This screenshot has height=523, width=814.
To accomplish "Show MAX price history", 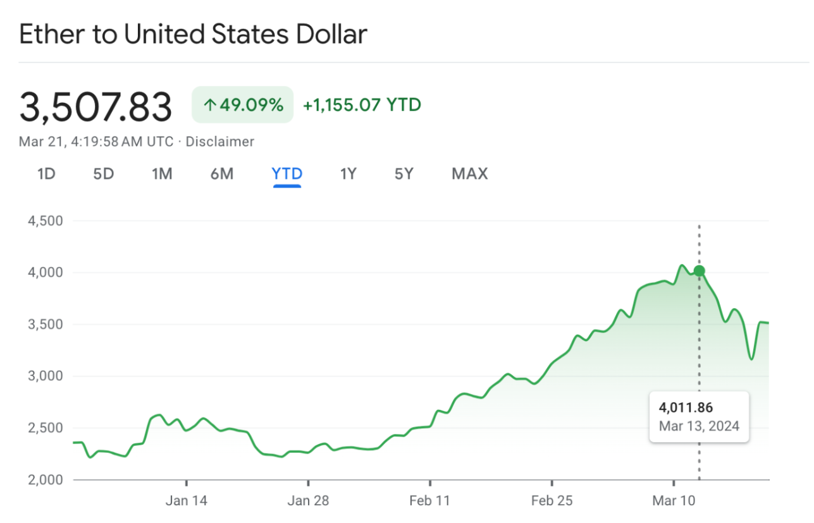I will 469,174.
